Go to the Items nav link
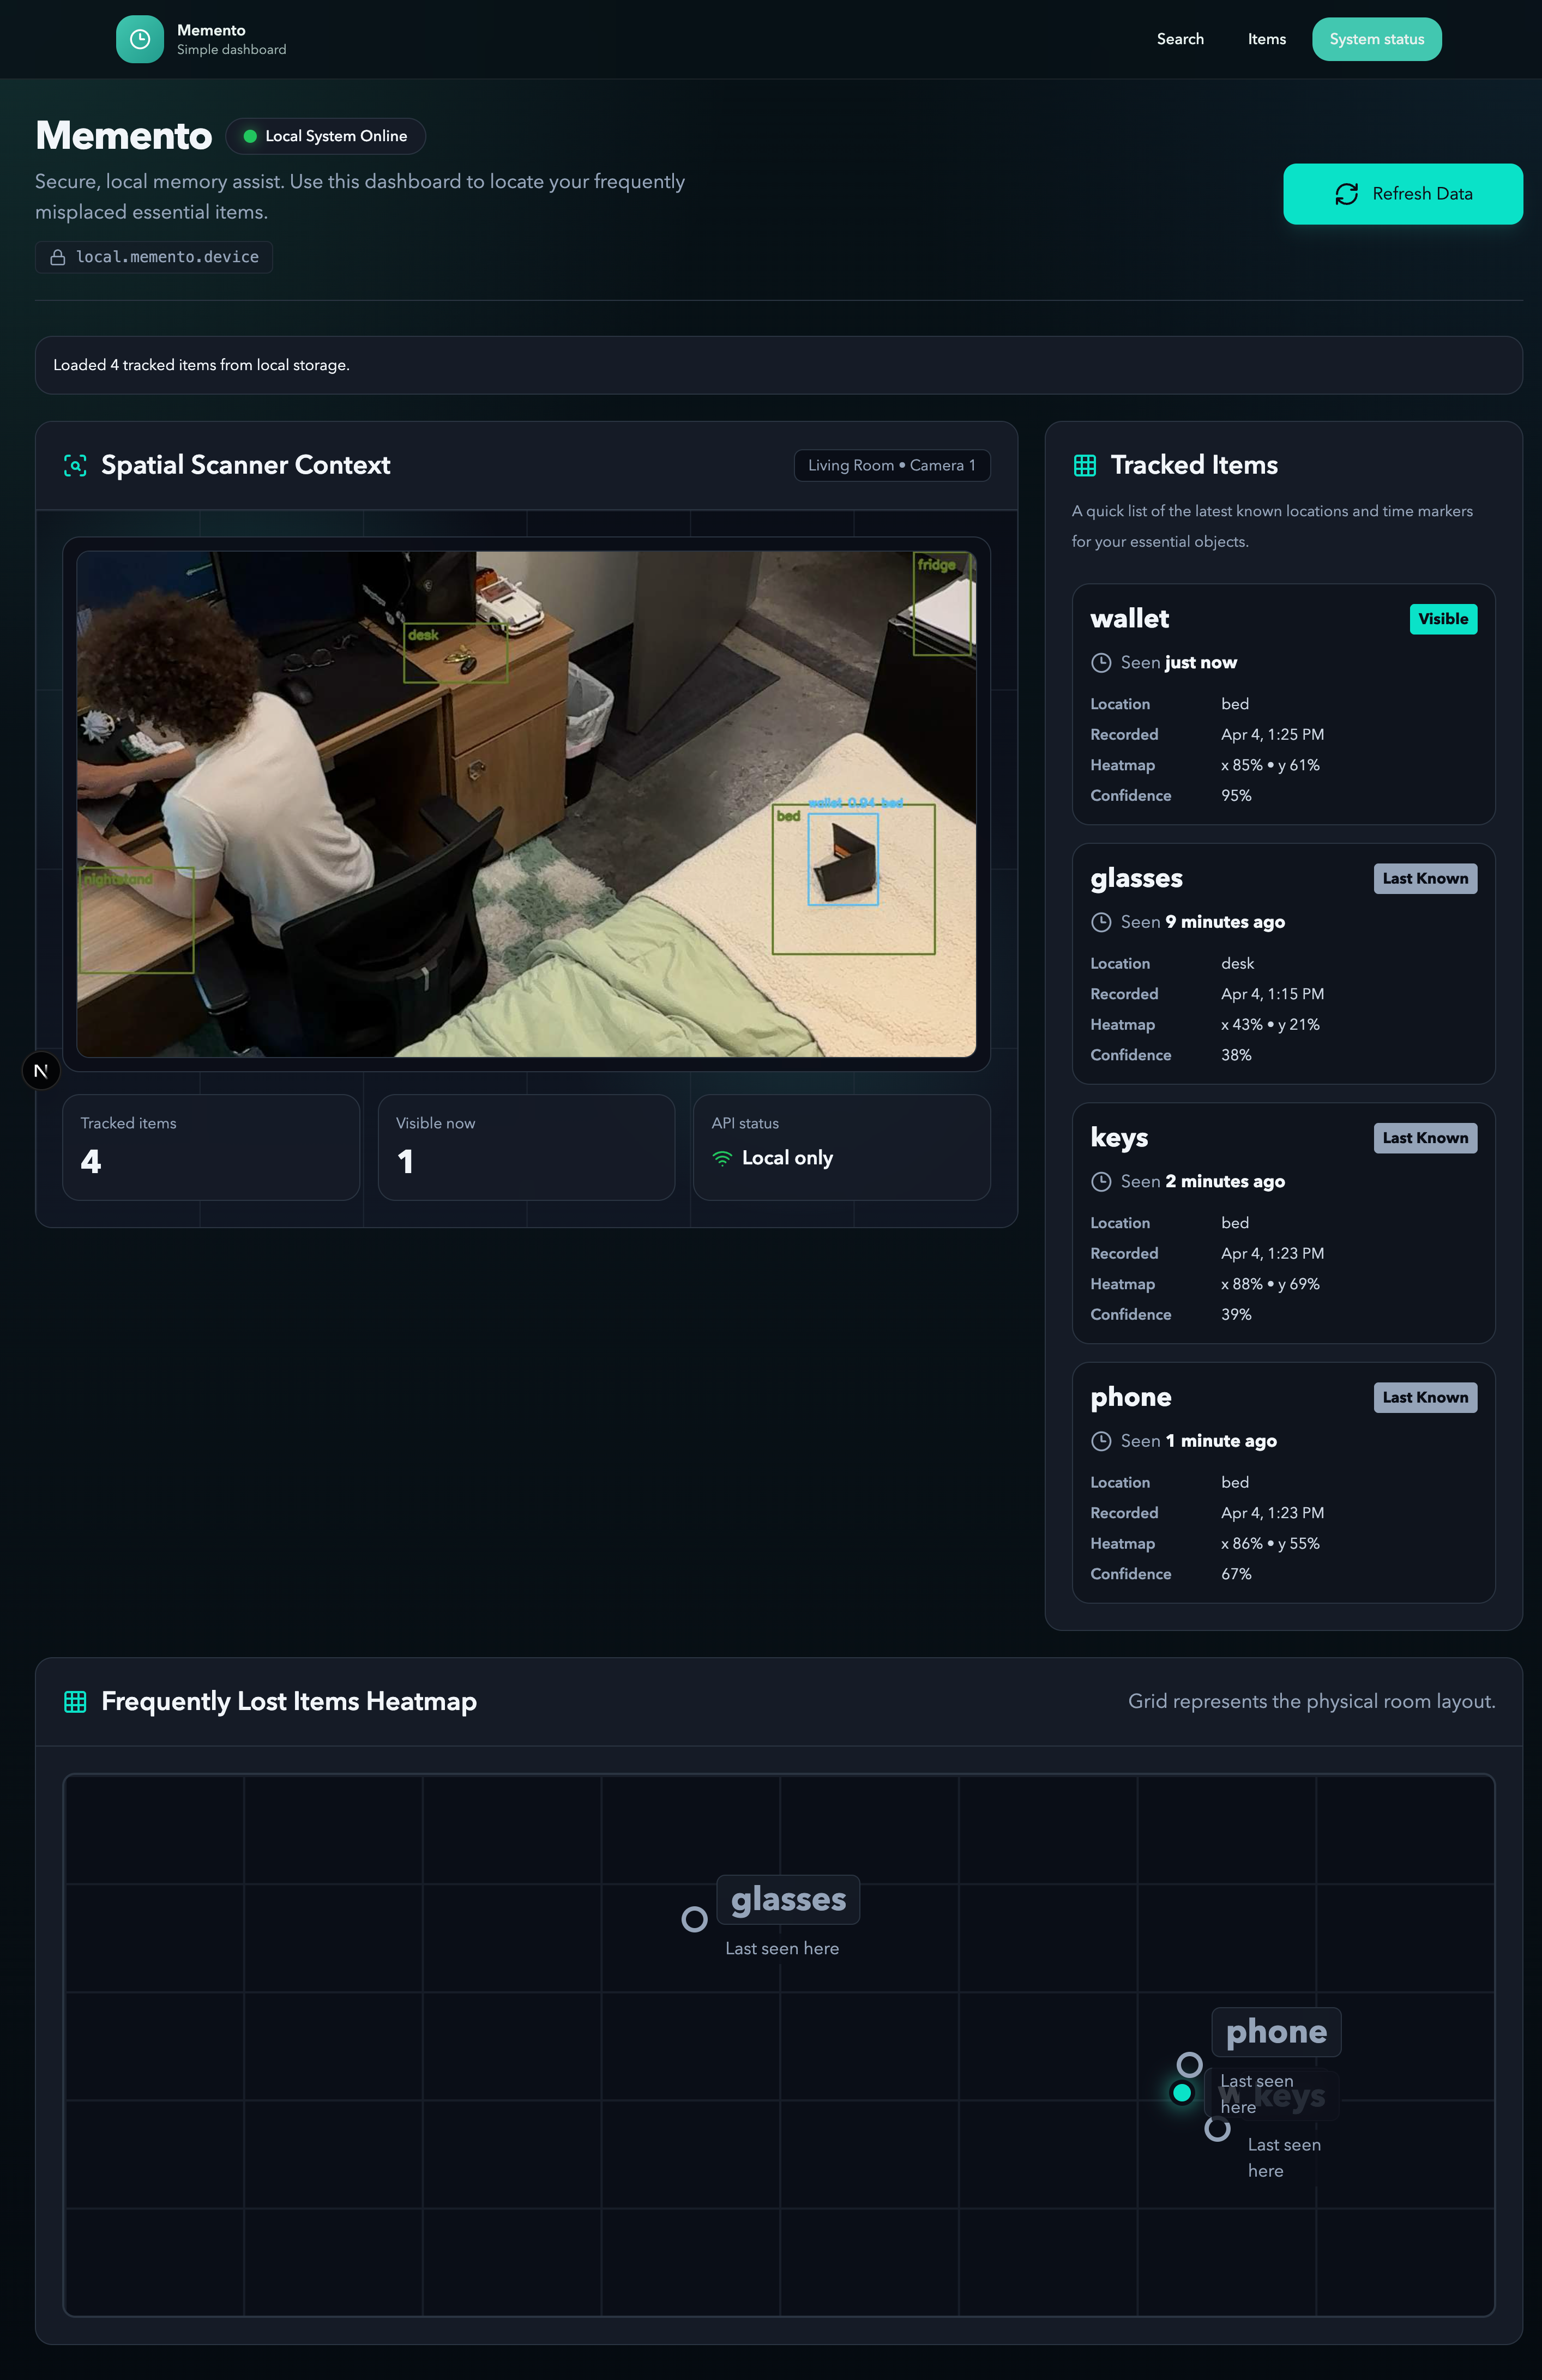 (1266, 39)
